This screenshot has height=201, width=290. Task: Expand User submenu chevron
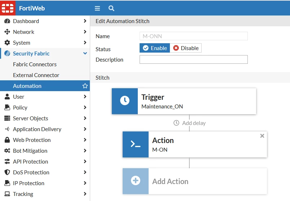click(x=85, y=97)
